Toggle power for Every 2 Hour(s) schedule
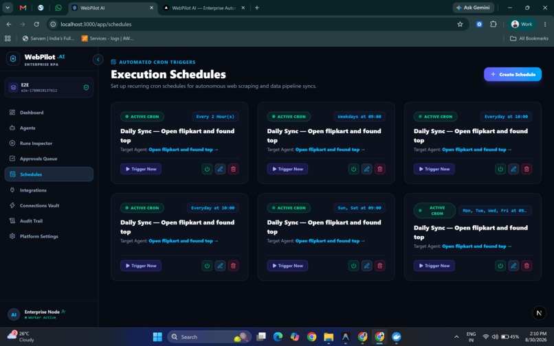The height and width of the screenshot is (346, 554). click(207, 169)
